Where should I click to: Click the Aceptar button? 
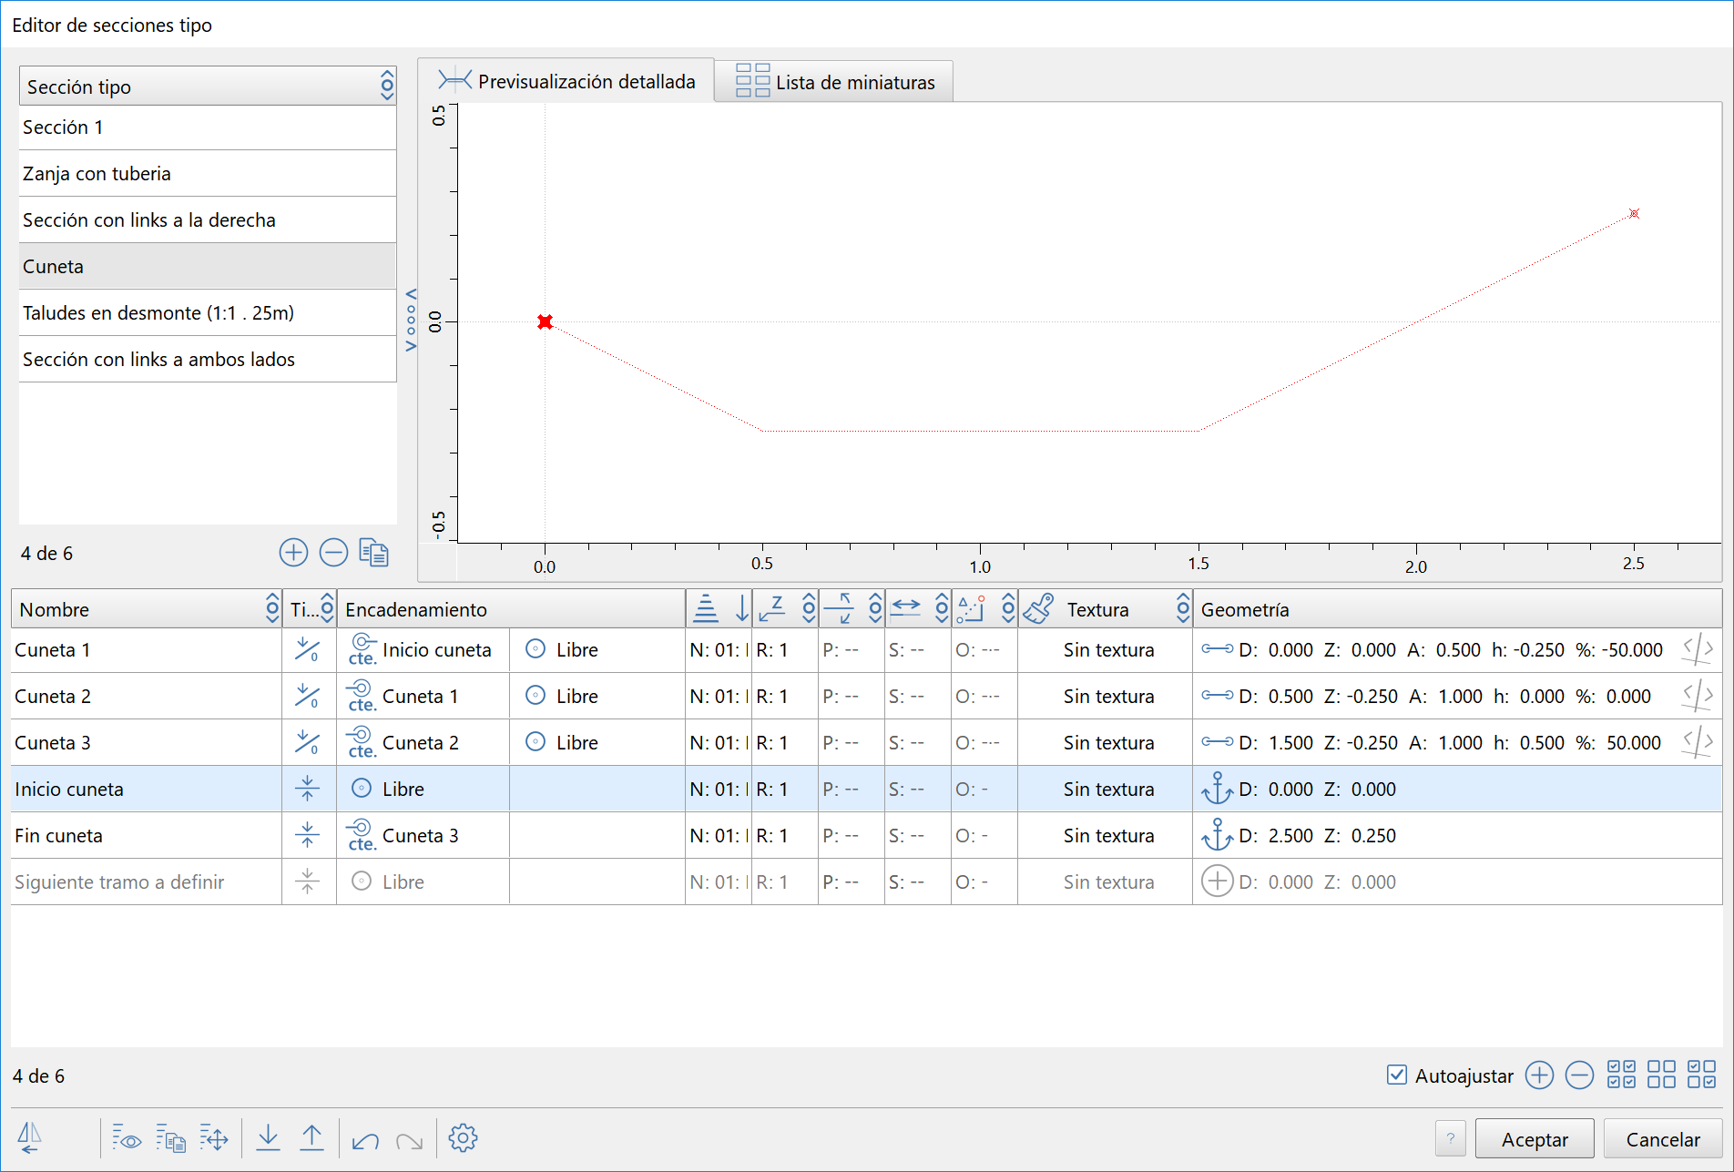[x=1534, y=1139]
